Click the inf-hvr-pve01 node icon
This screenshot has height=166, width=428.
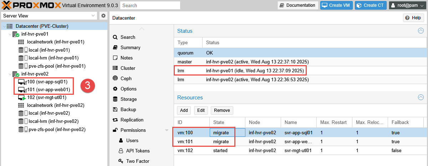coord(16,34)
